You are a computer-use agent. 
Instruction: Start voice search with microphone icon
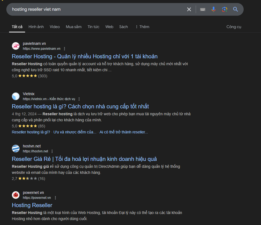tap(213, 9)
